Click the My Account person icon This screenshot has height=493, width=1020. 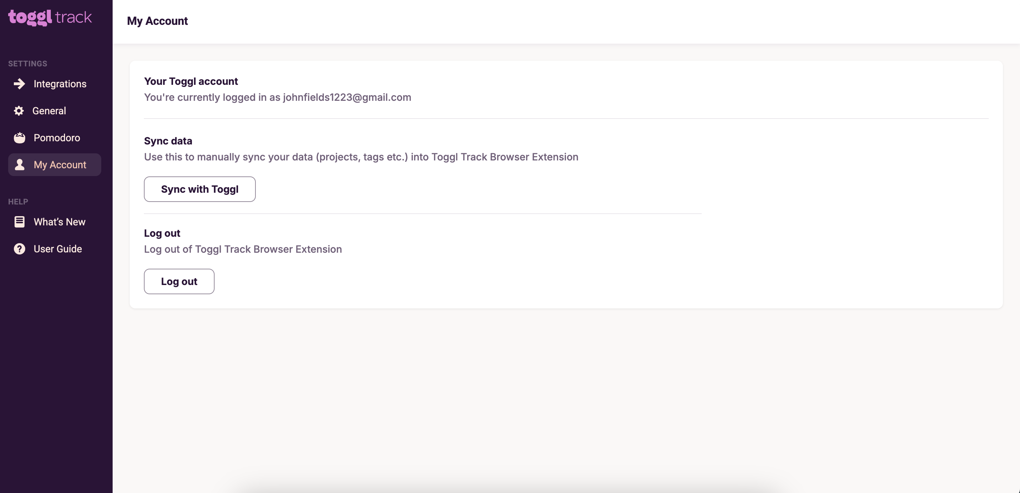click(x=20, y=165)
